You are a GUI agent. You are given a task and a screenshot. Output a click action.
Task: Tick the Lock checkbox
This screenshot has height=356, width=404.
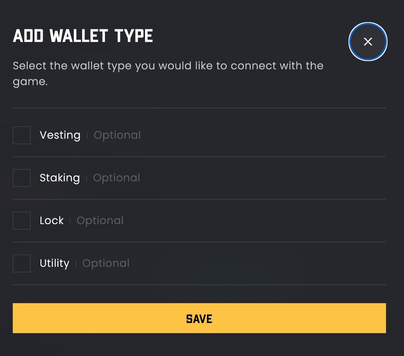pos(22,221)
